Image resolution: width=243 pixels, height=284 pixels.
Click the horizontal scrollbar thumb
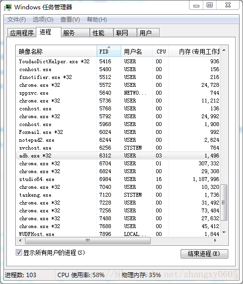click(88, 240)
